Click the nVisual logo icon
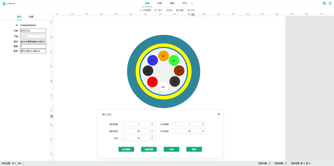Image resolution: width=334 pixels, height=166 pixels. (x=4, y=3)
